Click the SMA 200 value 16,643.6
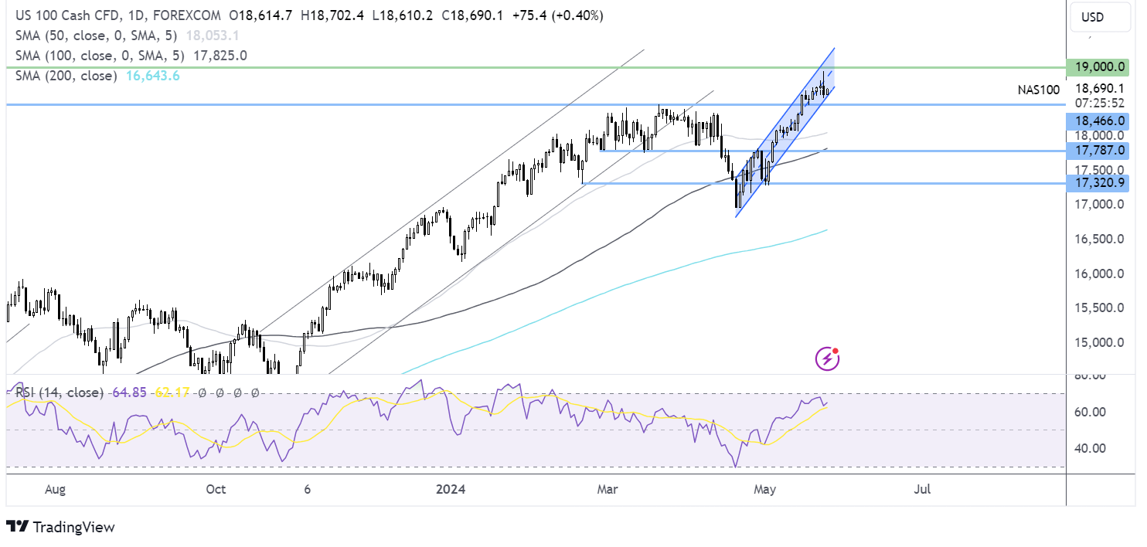1147x547 pixels. [151, 76]
